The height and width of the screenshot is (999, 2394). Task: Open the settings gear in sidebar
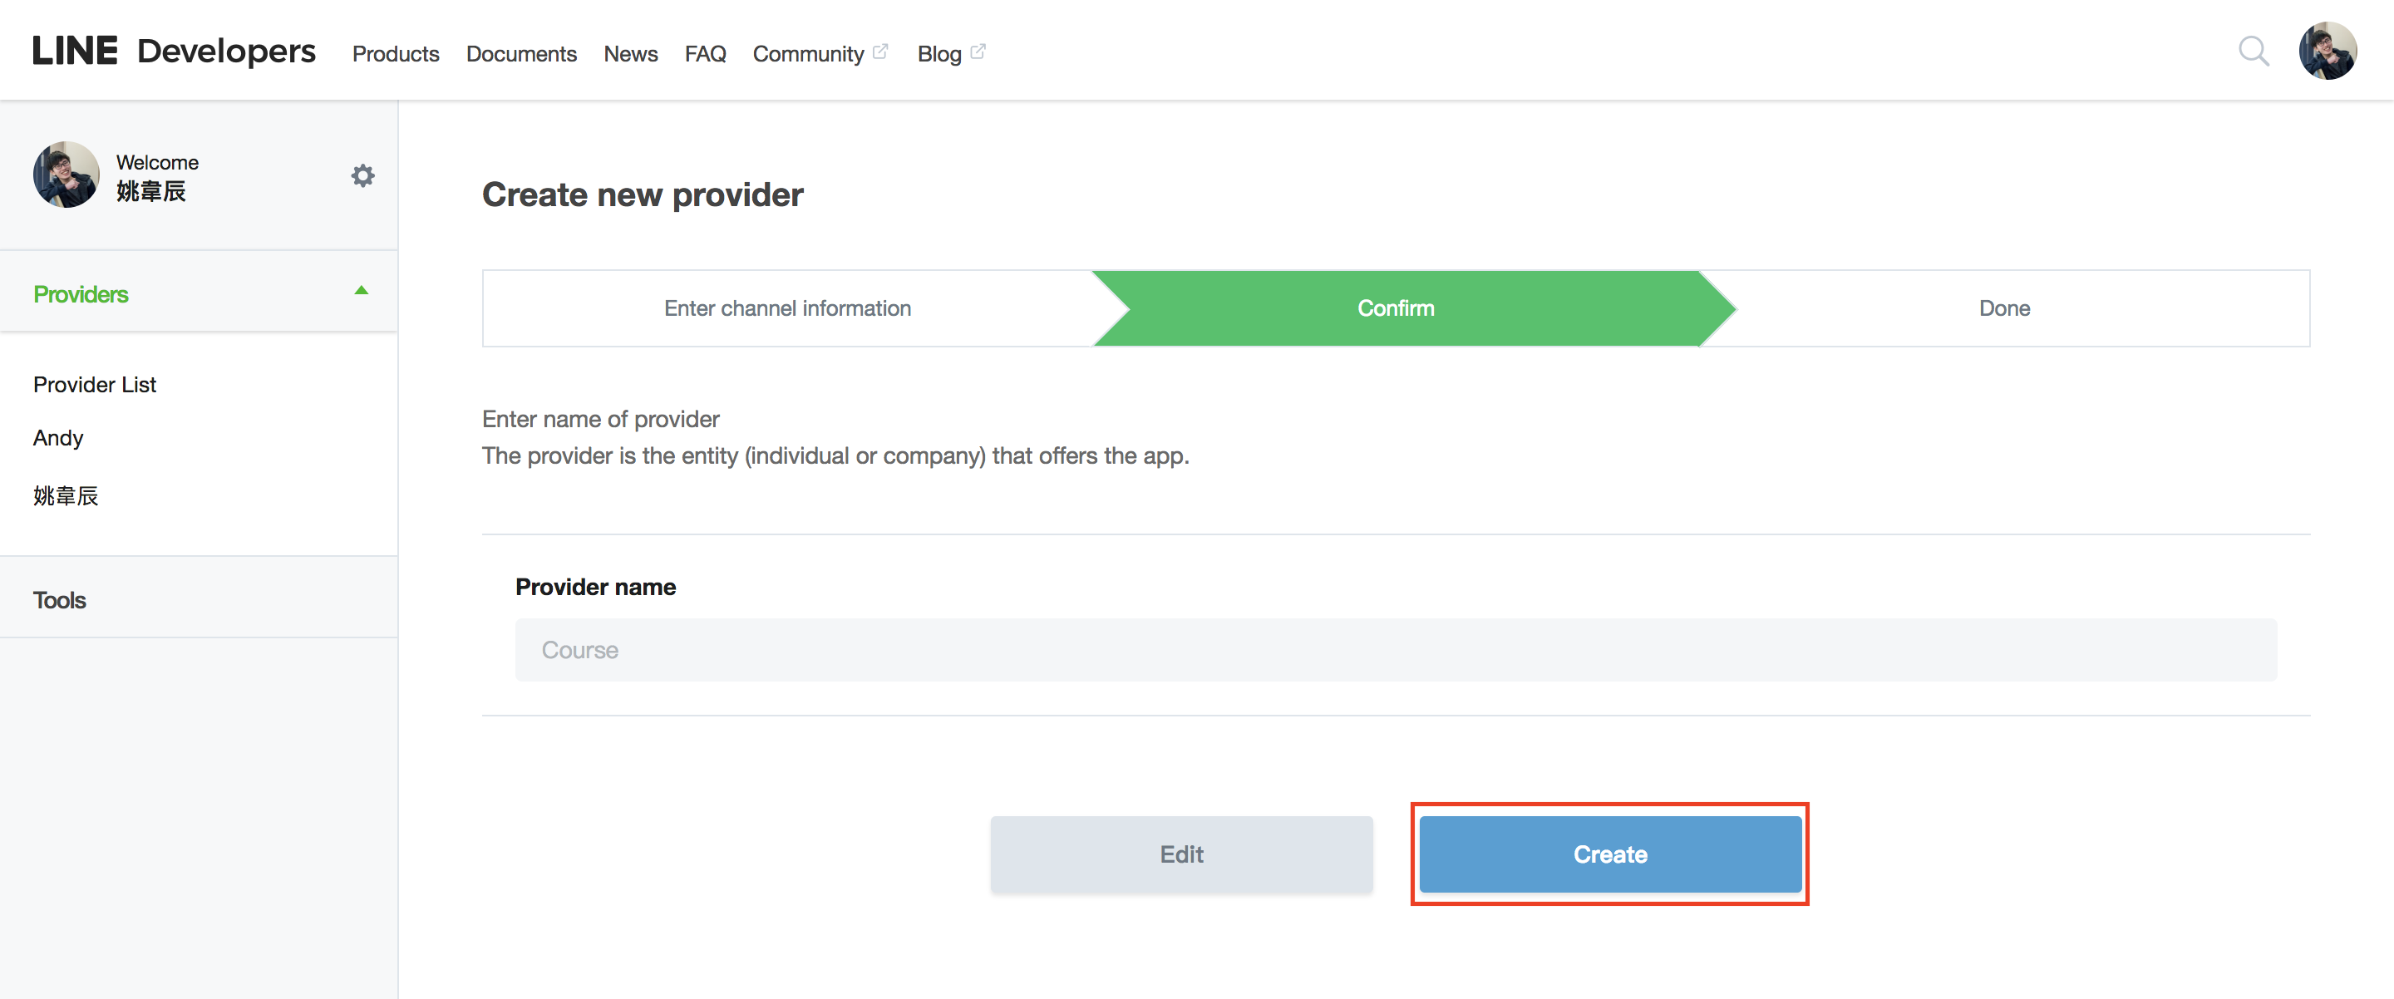(362, 175)
